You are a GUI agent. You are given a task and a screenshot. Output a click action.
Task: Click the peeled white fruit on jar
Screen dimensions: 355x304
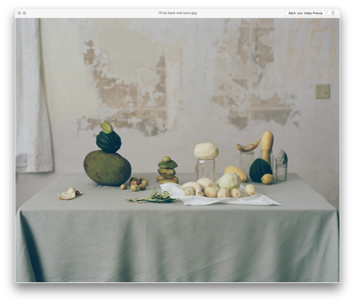[x=206, y=150]
